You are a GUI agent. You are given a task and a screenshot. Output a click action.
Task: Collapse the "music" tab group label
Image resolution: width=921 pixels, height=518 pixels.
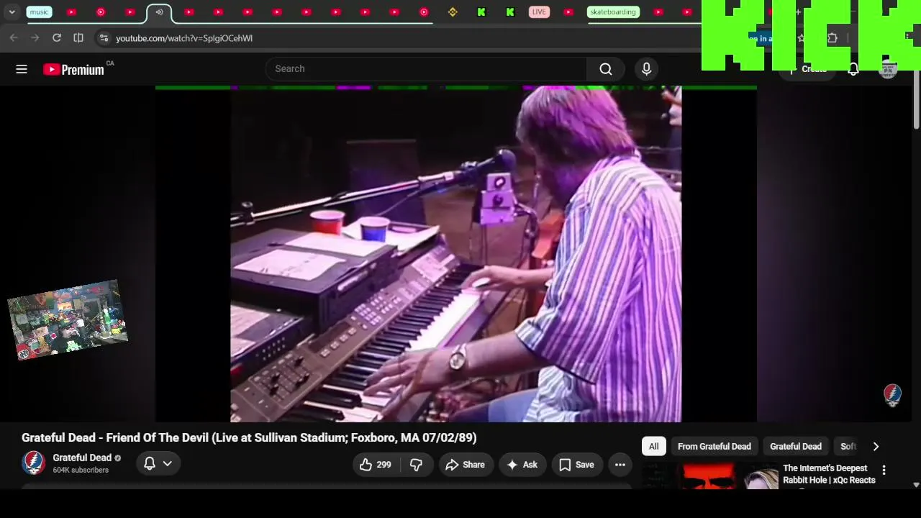pos(39,12)
